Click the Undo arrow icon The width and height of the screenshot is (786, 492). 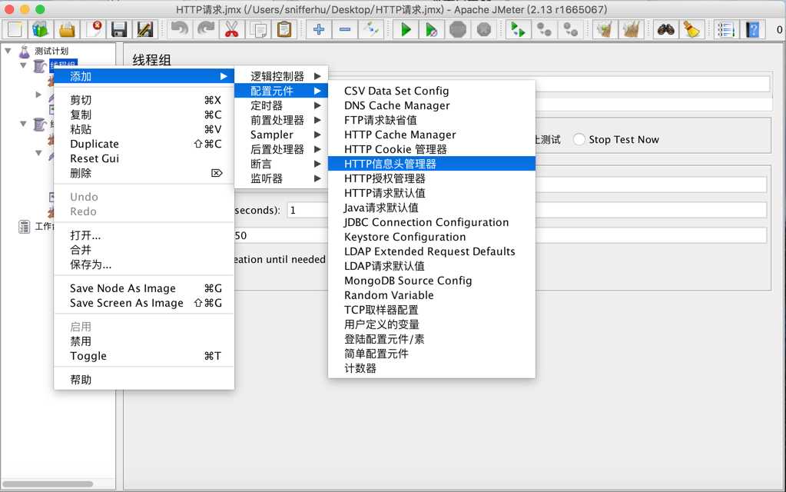[x=180, y=29]
